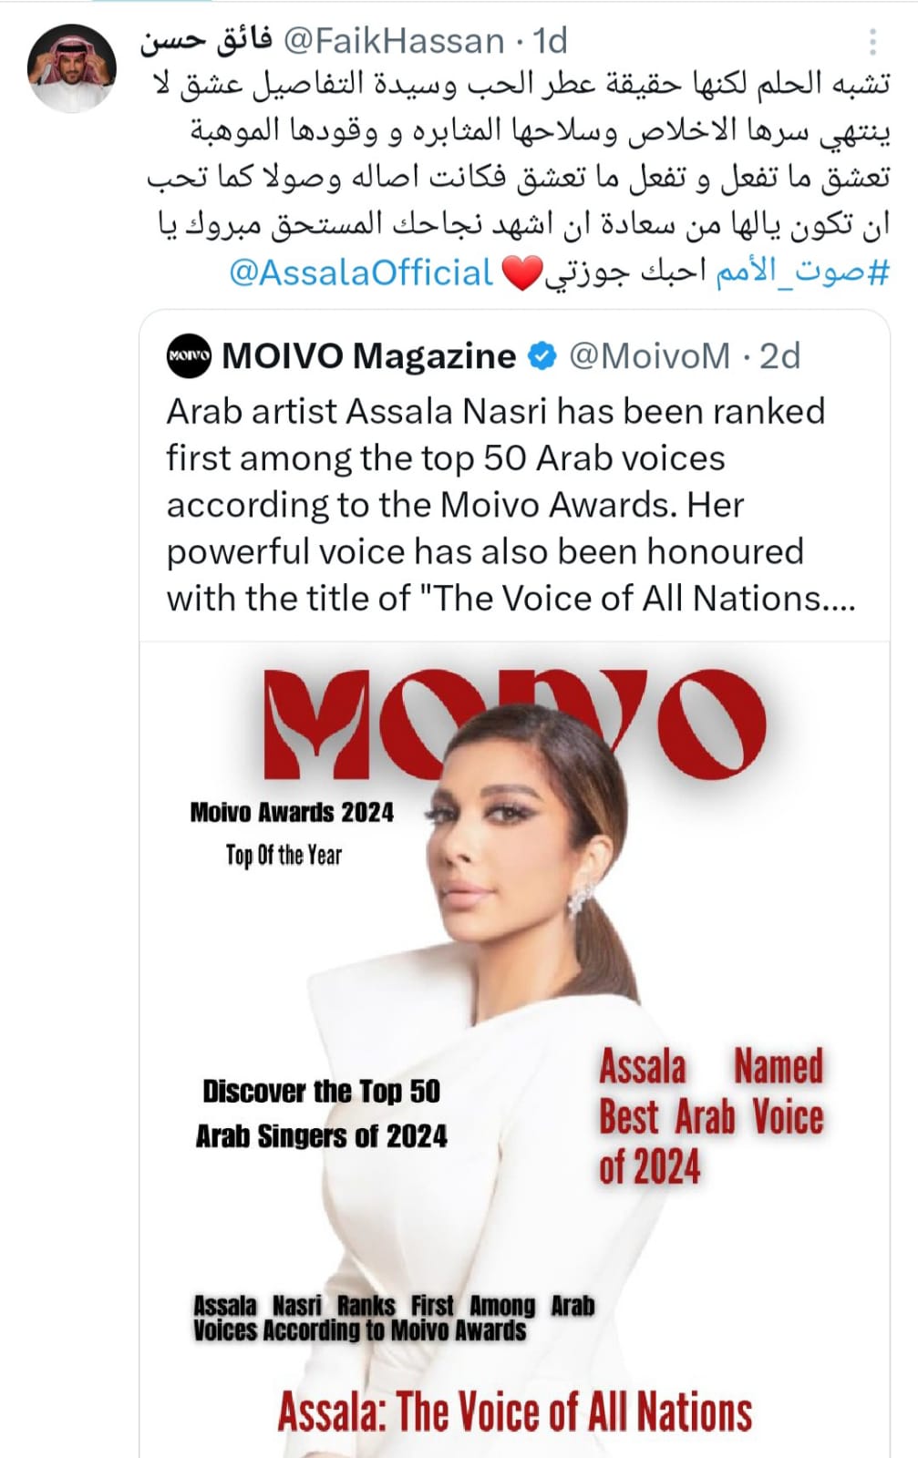Click the red heart emoji in tweet
Screen dimensions: 918x1458
(521, 273)
